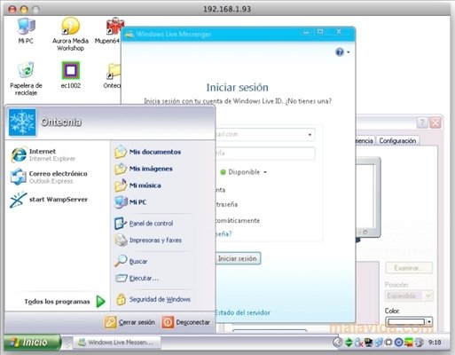The image size is (455, 355).
Task: Launch start WampServer from the Start menu
Action: (x=49, y=200)
